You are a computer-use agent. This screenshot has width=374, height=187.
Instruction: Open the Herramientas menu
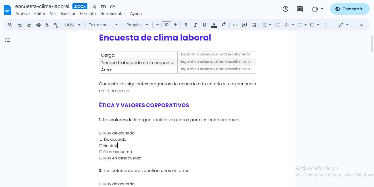[x=113, y=13]
